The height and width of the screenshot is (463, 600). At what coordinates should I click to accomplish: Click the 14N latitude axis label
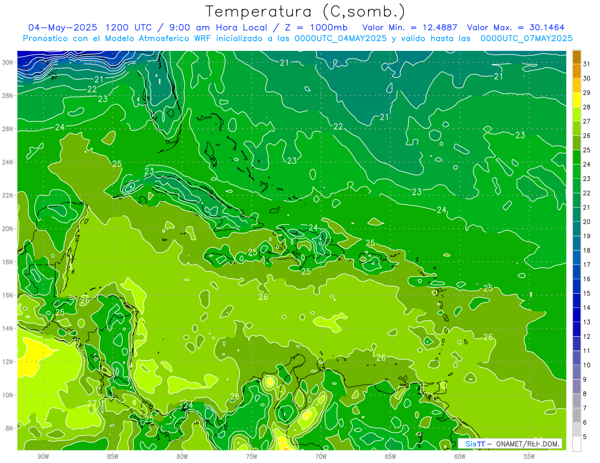click(7, 329)
